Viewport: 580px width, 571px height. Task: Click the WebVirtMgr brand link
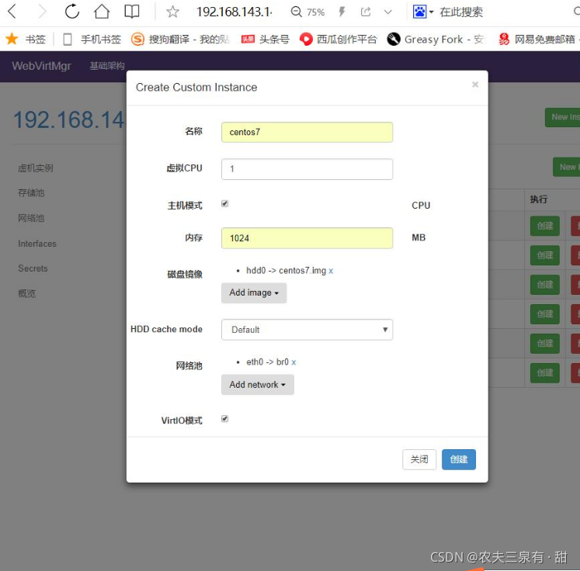41,66
